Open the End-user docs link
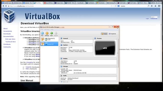This screenshot has height=91, width=163. [x=10, y=39]
